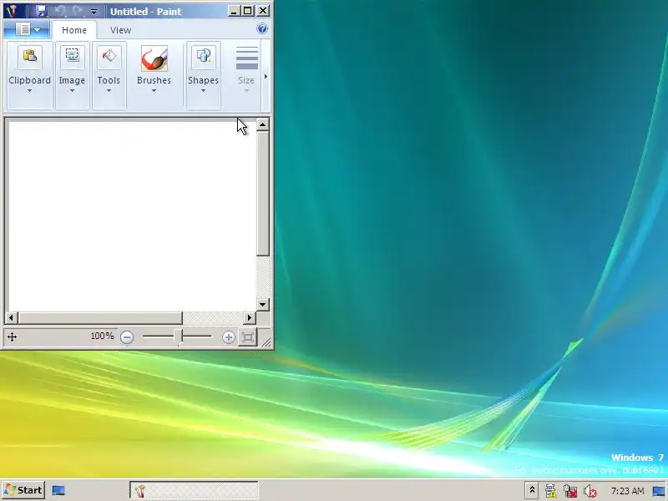The height and width of the screenshot is (501, 668).
Task: Switch to the Home ribbon tab
Action: (x=74, y=30)
